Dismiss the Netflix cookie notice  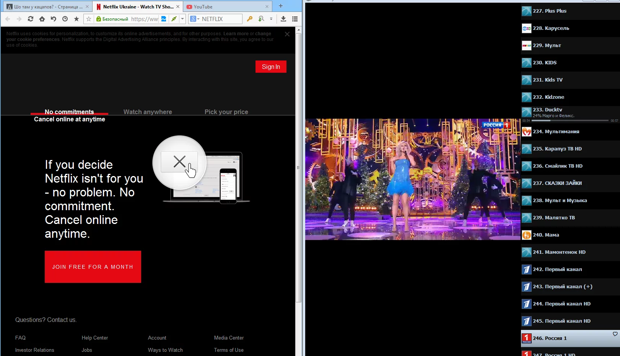(x=287, y=34)
